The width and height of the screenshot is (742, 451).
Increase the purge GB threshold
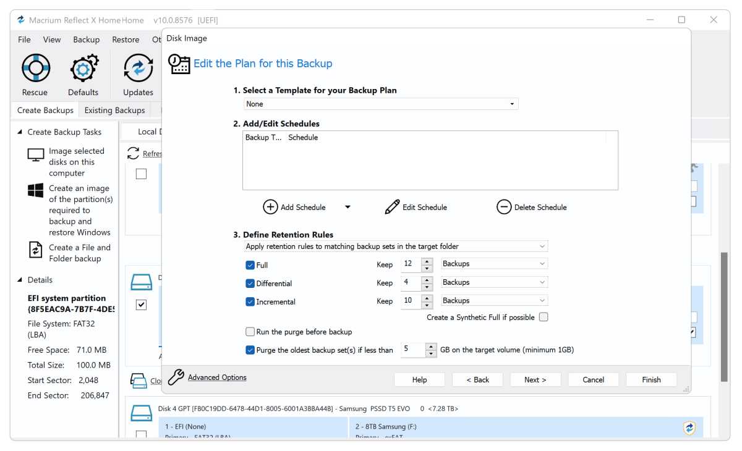point(431,347)
